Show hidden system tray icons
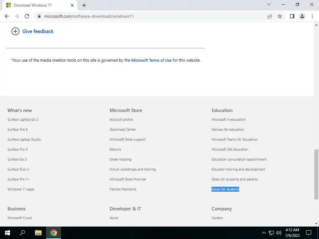Viewport: 319px width, 239px height. (264, 233)
